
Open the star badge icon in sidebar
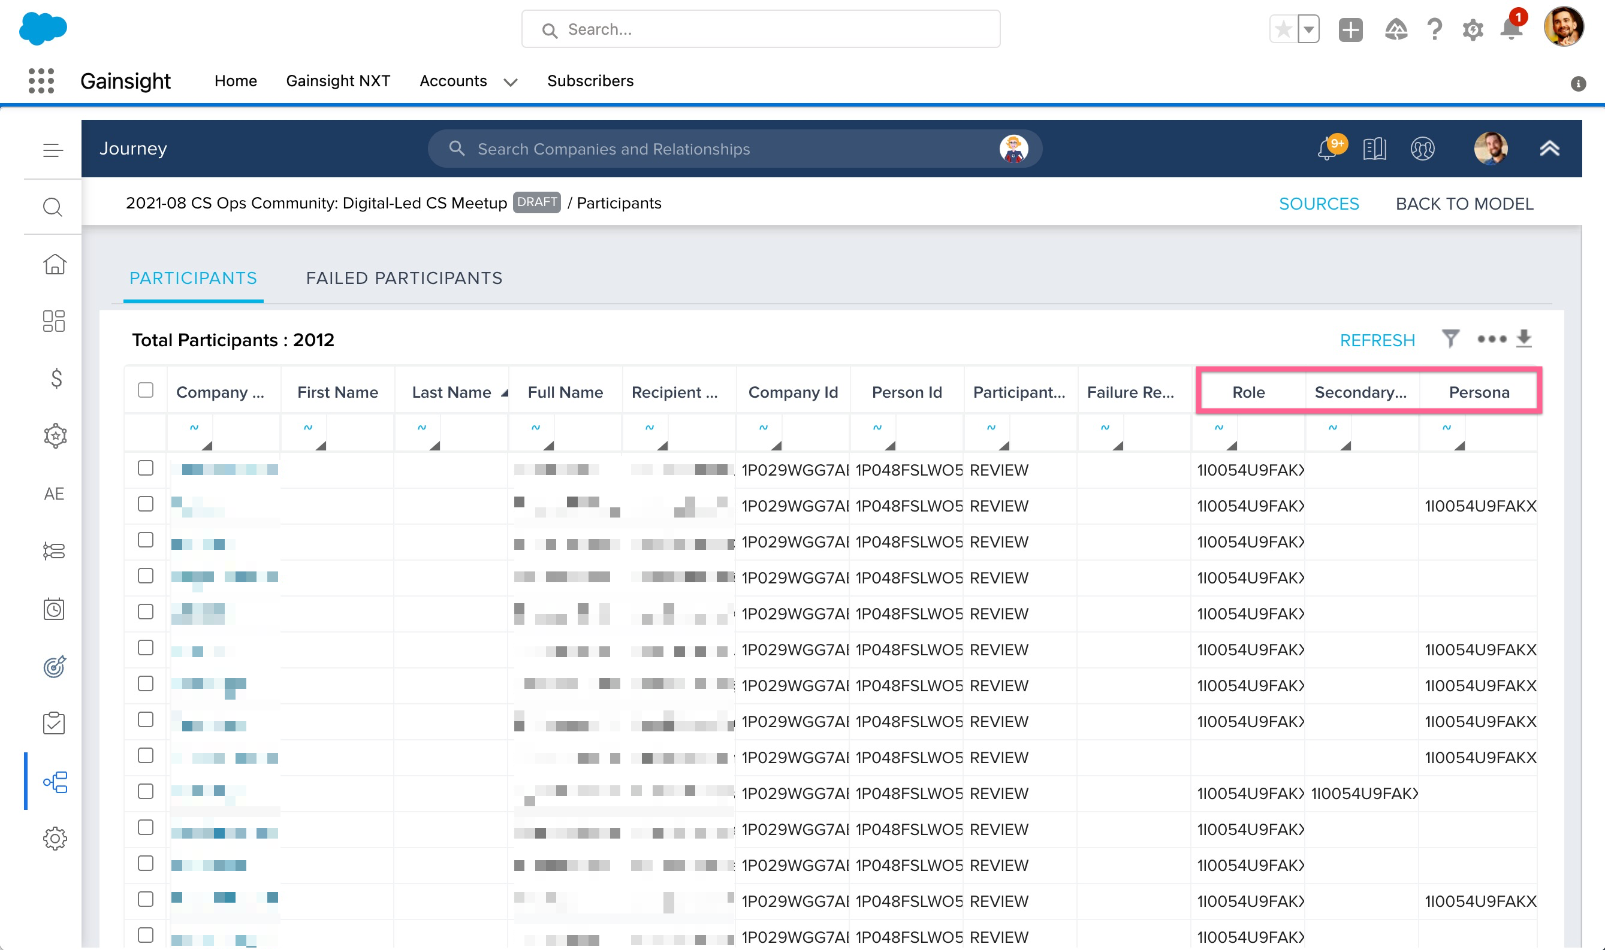click(55, 436)
